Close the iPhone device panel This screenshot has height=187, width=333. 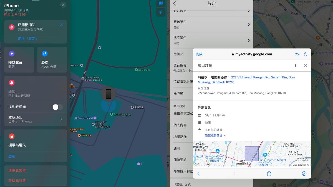click(63, 5)
